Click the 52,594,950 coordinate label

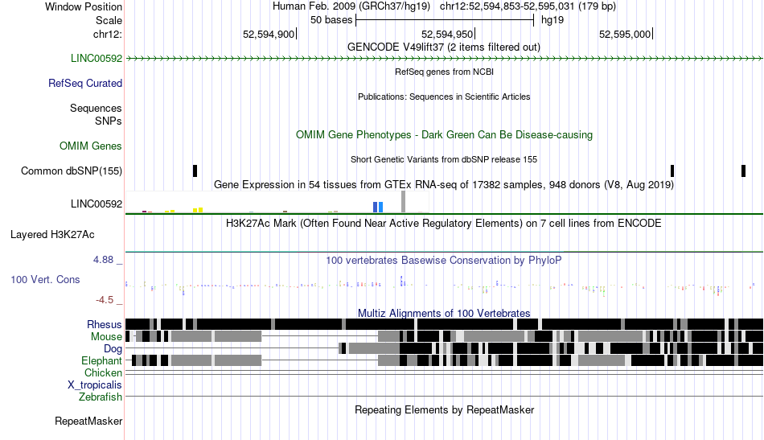click(447, 34)
